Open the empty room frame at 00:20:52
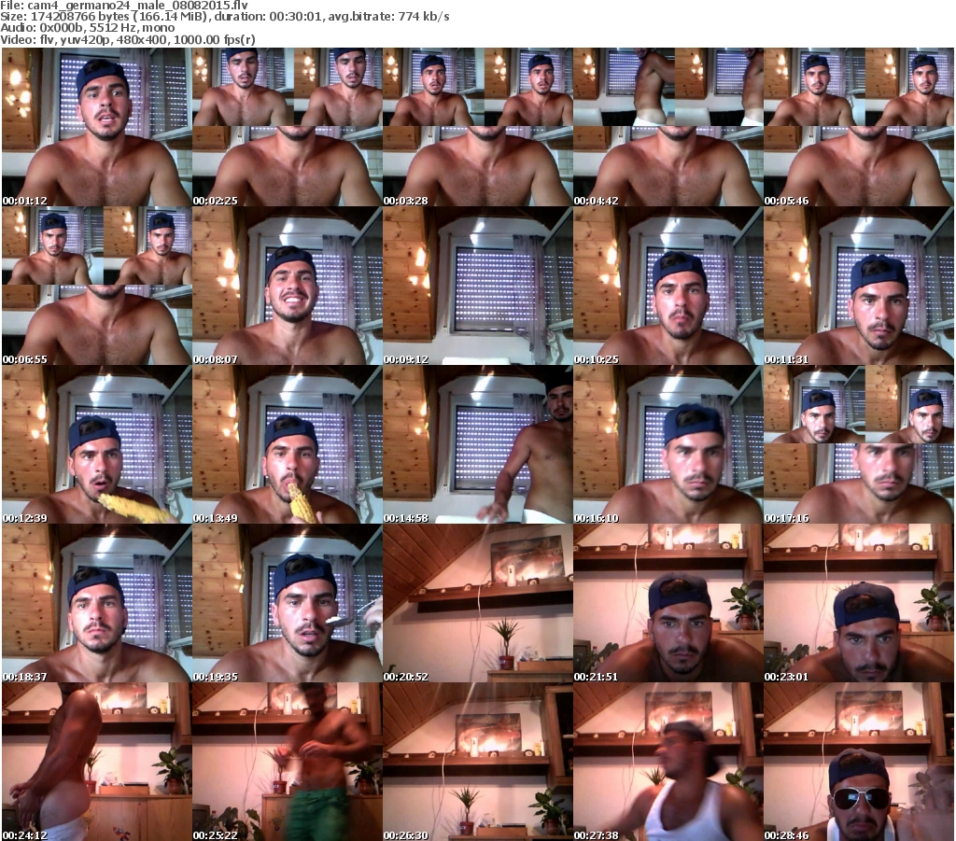 [477, 603]
